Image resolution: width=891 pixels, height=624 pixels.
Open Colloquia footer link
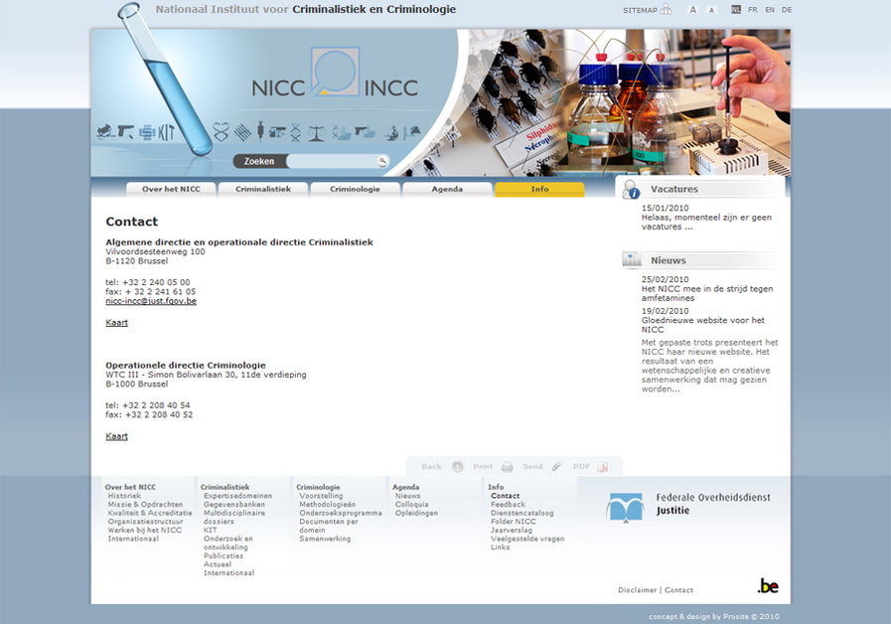(x=412, y=505)
